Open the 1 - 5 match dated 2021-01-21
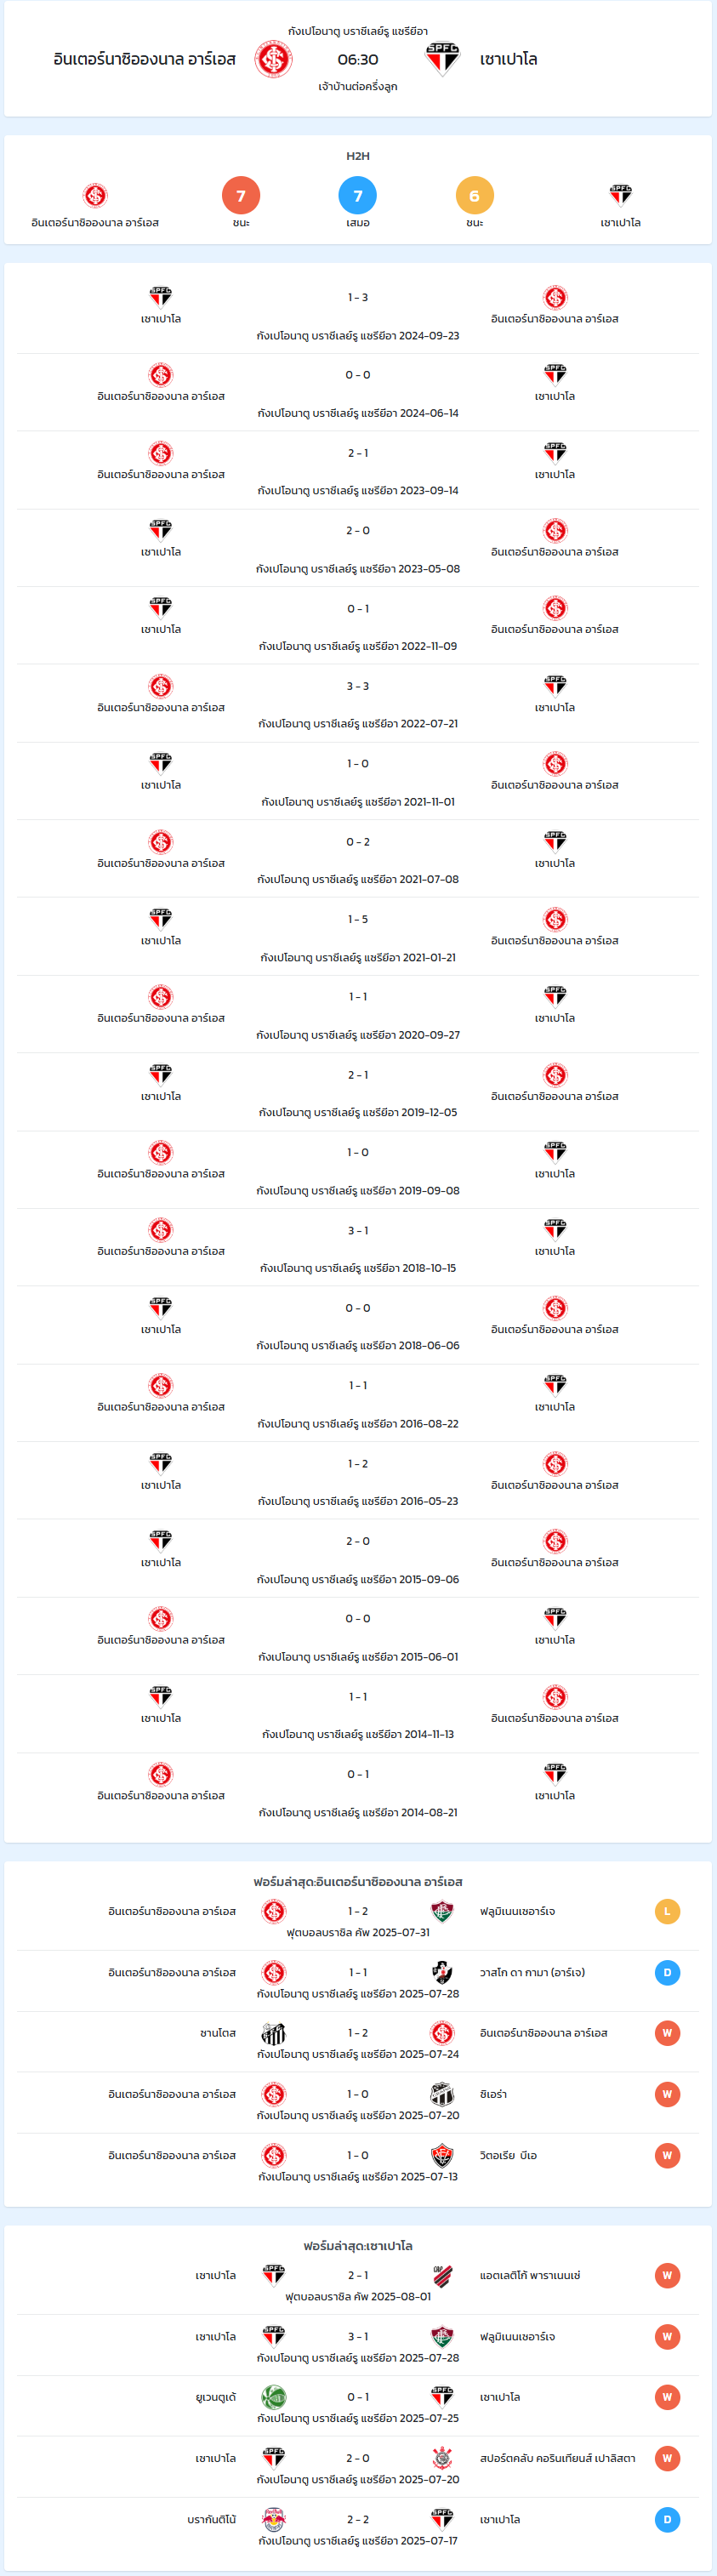717x2576 pixels. (358, 936)
